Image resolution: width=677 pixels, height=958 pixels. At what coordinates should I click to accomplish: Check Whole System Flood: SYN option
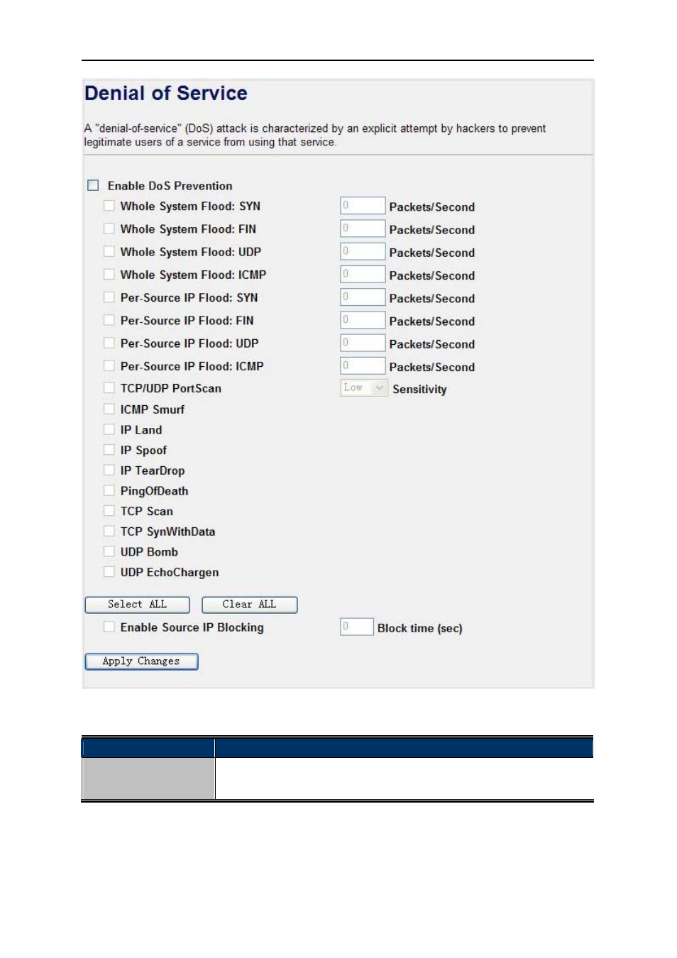click(x=109, y=206)
